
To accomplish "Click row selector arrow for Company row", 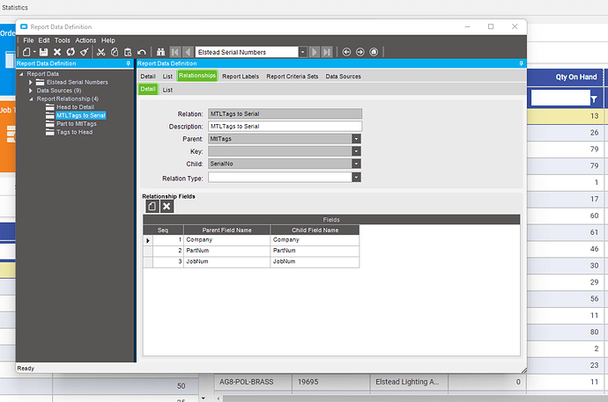I will tap(148, 240).
